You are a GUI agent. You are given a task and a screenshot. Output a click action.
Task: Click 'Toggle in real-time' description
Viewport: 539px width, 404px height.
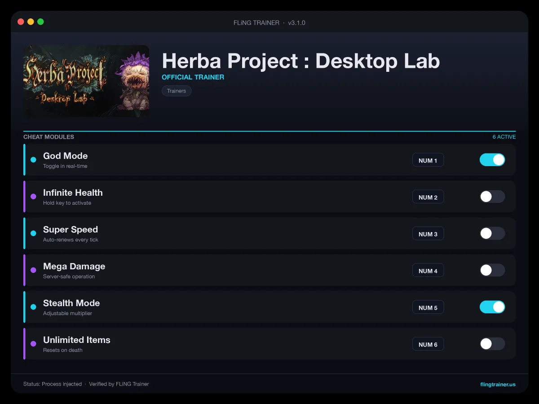pyautogui.click(x=65, y=166)
